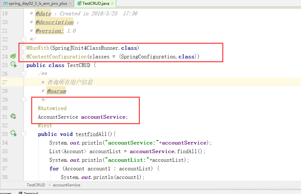
Task: Click @RunWith annotation on line 23
Action: click(x=38, y=48)
